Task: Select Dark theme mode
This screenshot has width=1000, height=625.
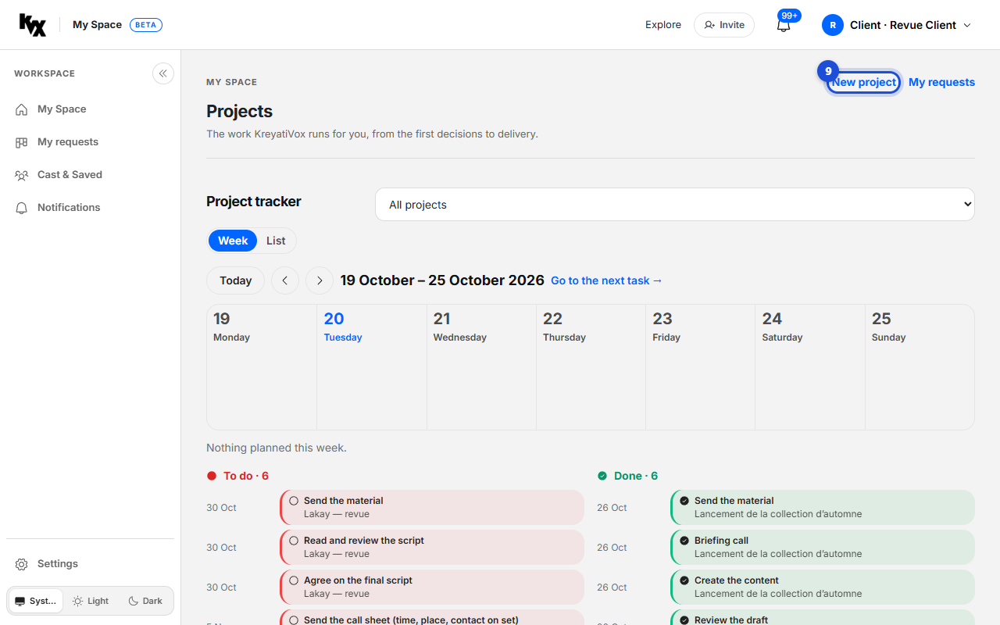Action: [145, 601]
